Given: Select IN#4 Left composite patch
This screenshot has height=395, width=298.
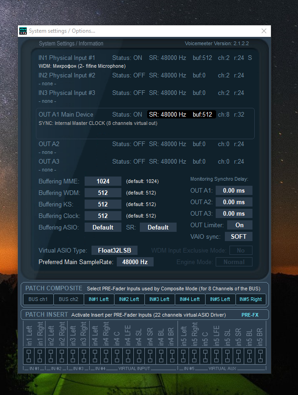Looking at the screenshot, I should click(x=190, y=299).
